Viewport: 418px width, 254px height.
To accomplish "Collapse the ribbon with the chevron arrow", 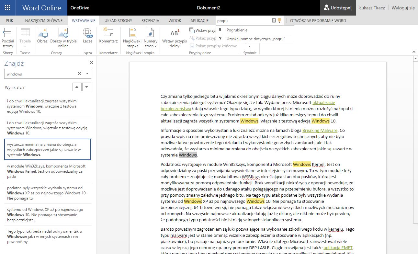I will click(x=413, y=52).
